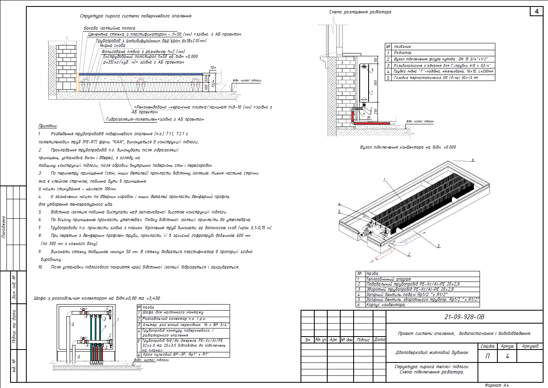Click the heading 'Шафа з розподільчим колектором'
548x388 pixels.
click(x=70, y=298)
